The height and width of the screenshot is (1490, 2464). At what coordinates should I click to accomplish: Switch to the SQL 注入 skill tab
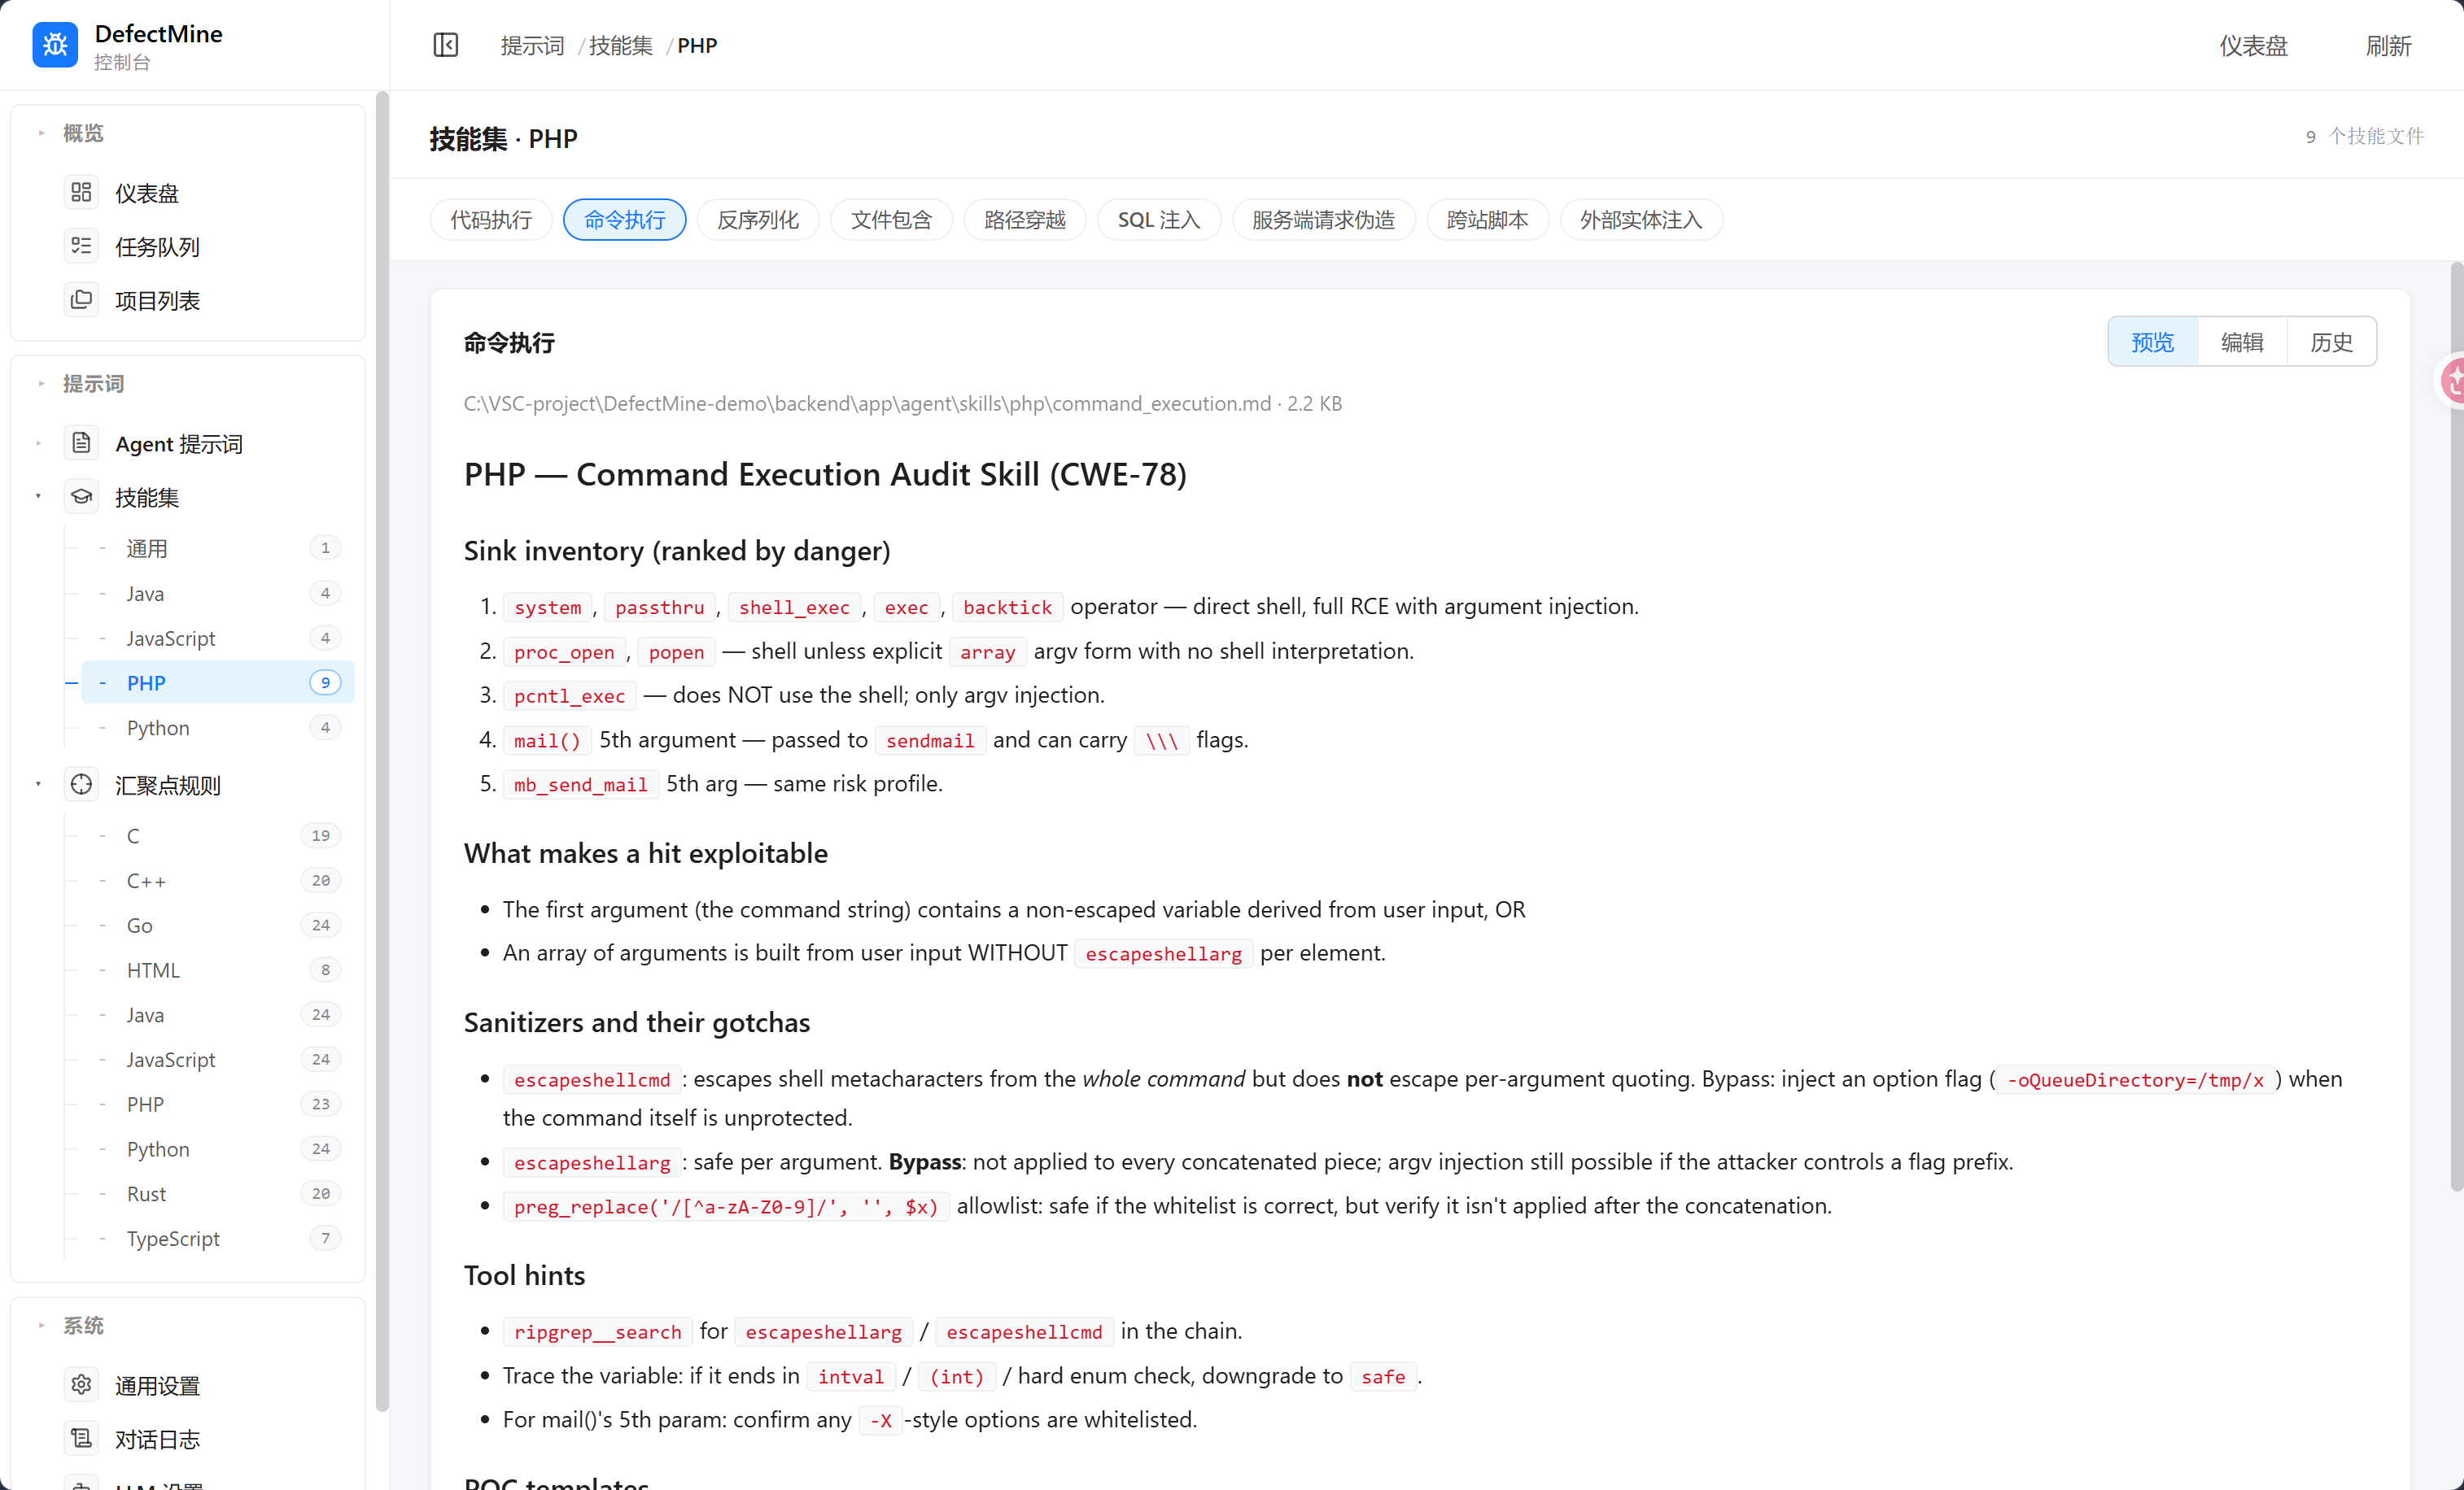pyautogui.click(x=1158, y=220)
